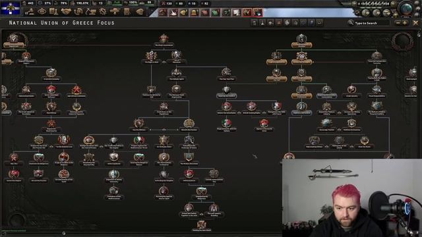Open the Intelligence Agency eye icon
Image resolution: width=422 pixels, height=237 pixels.
(x=42, y=12)
